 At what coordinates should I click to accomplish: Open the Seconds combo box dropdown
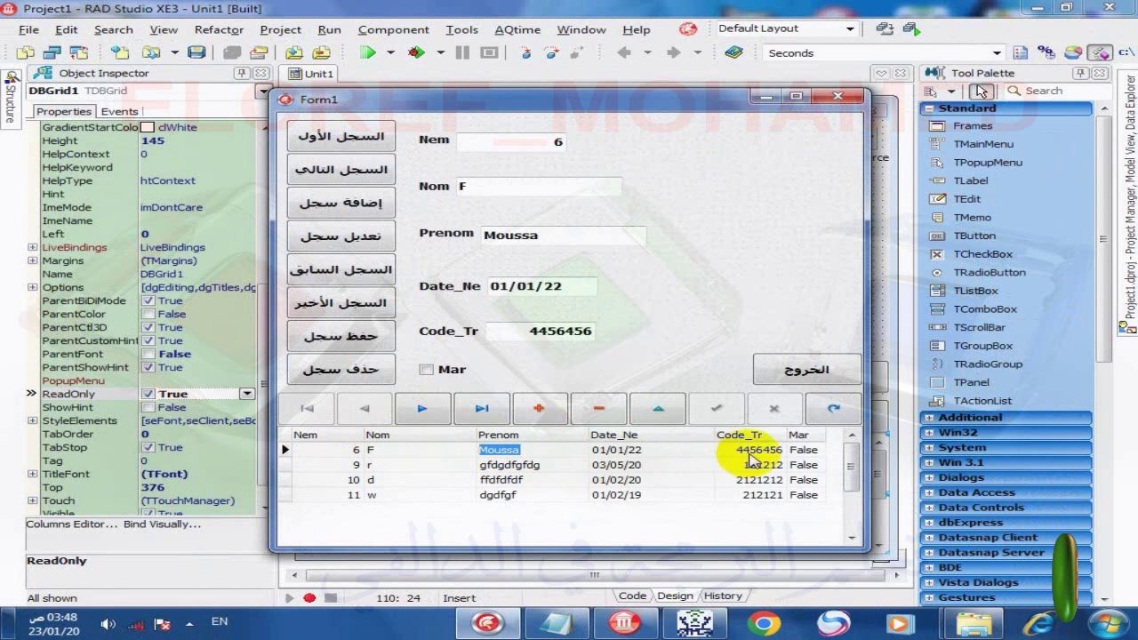997,52
